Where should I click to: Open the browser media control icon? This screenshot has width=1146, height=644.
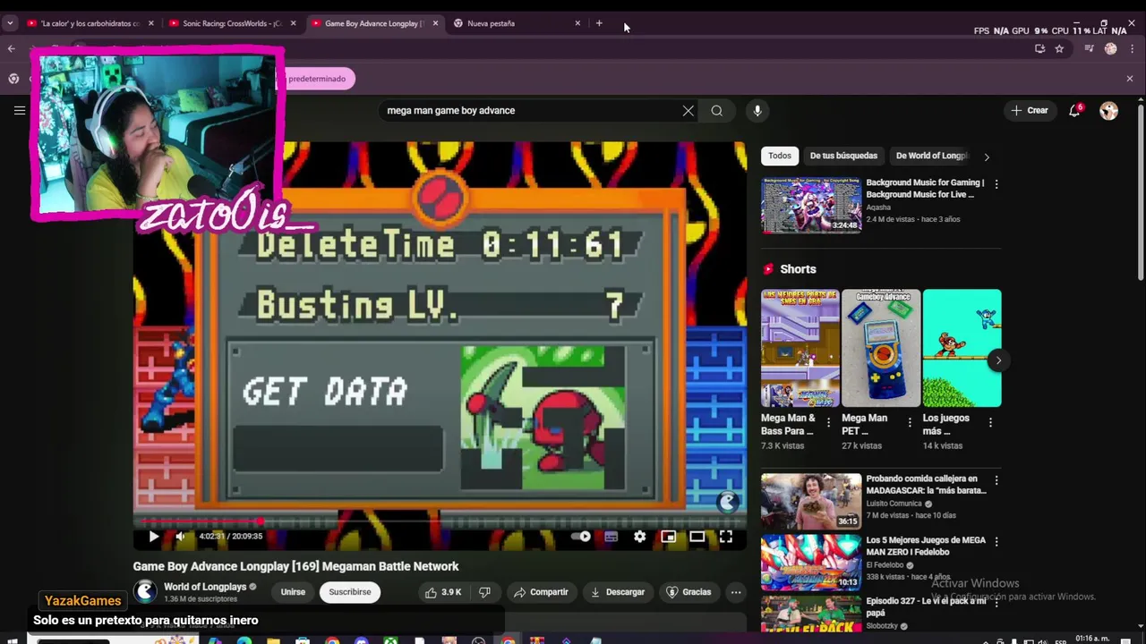click(1089, 49)
